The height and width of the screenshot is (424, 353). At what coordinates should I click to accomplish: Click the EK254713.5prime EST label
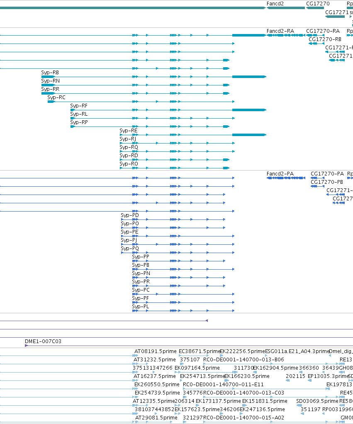[202, 376]
